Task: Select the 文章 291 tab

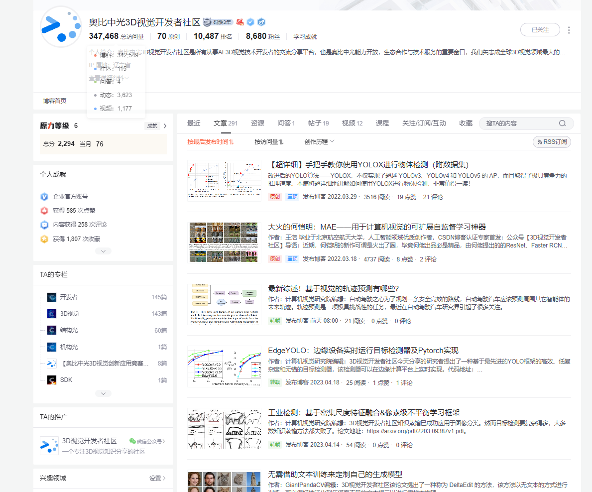Action: (x=226, y=123)
